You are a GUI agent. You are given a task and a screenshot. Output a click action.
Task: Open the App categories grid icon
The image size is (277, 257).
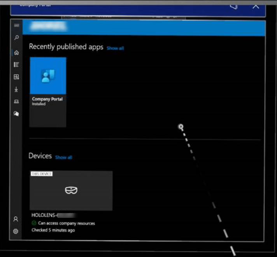point(16,77)
